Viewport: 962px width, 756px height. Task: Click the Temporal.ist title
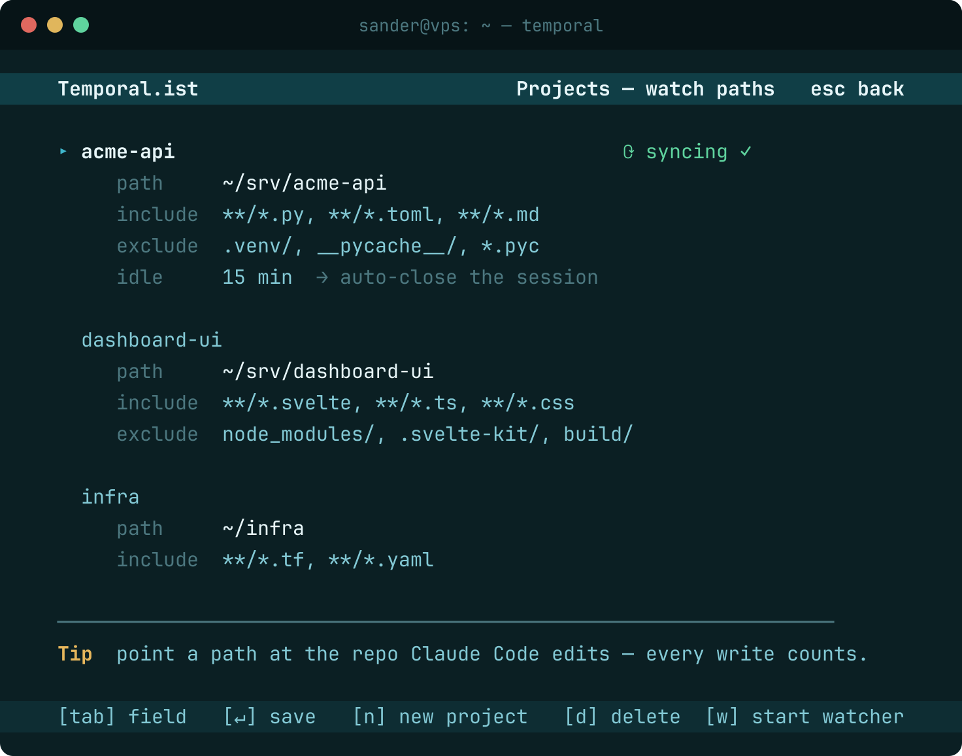[128, 89]
